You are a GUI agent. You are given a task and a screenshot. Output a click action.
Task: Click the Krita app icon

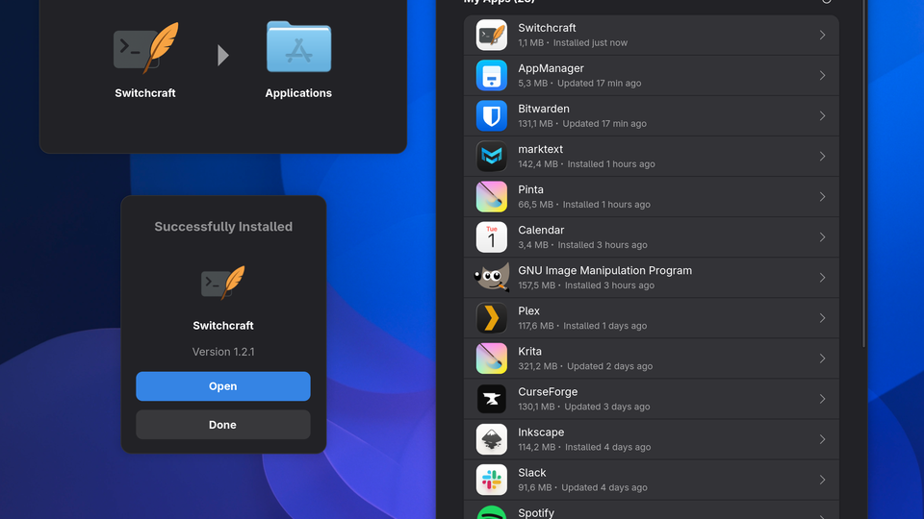pos(492,358)
